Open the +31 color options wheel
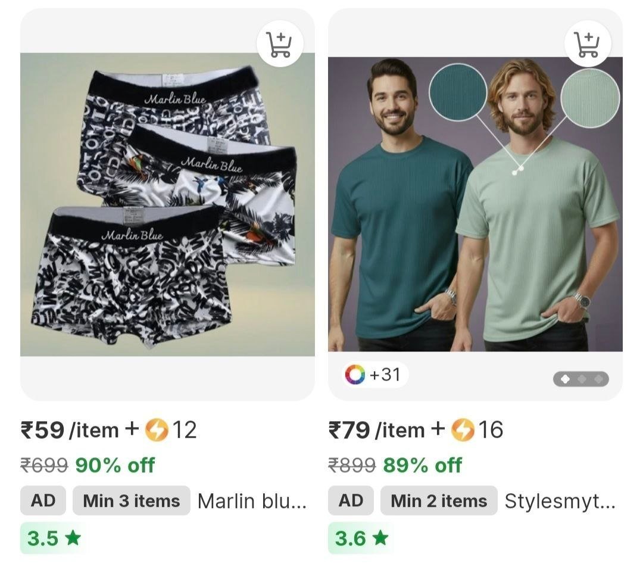Image resolution: width=643 pixels, height=570 pixels. (355, 375)
